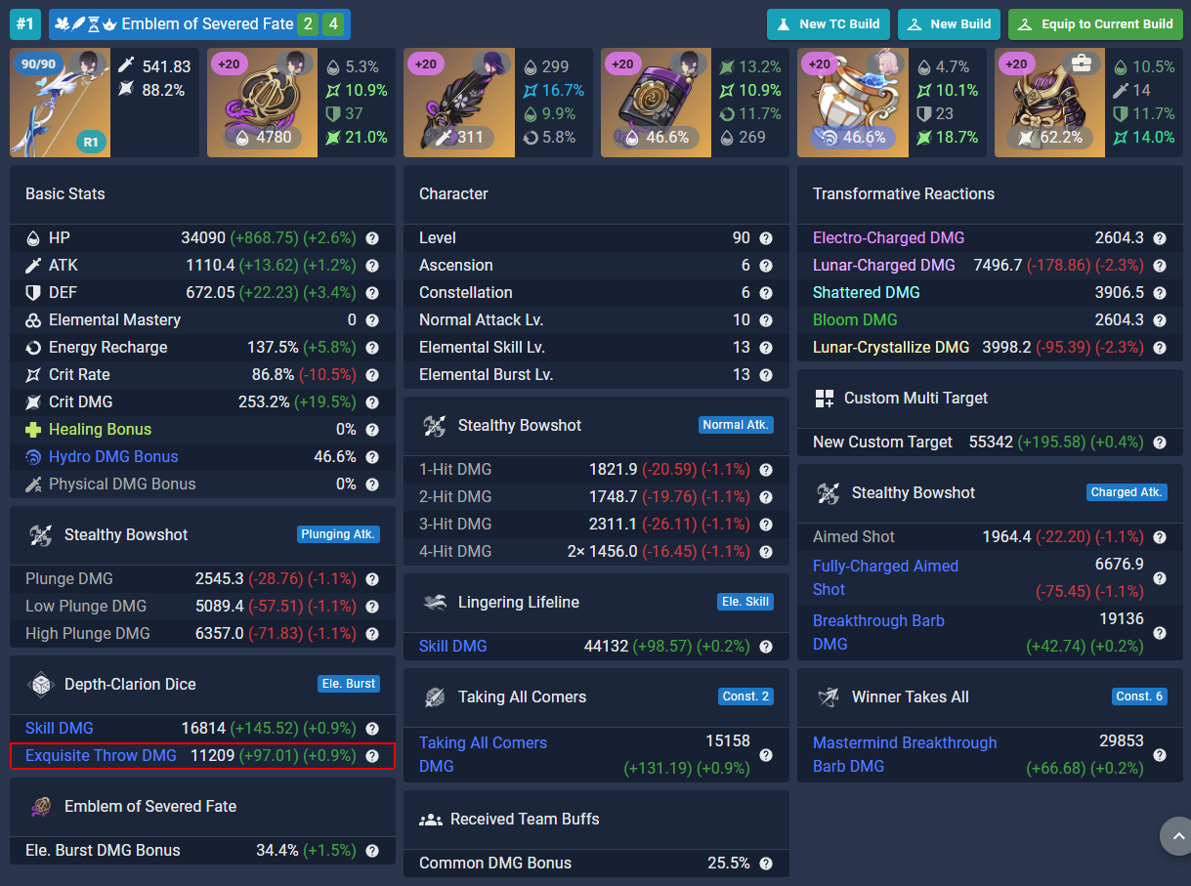The width and height of the screenshot is (1191, 886).
Task: Click Equip to Current Build button
Action: (x=1095, y=24)
